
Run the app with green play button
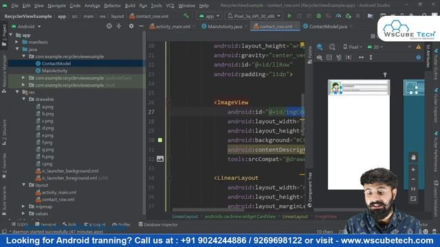289,16
